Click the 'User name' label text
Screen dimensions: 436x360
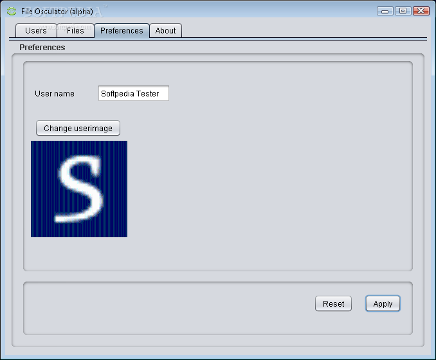coord(55,94)
